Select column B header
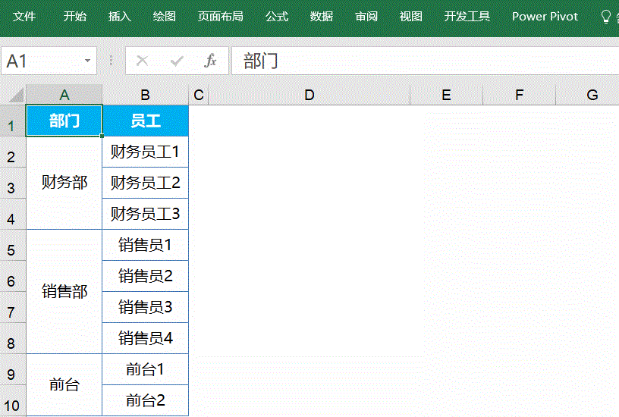 (x=146, y=95)
